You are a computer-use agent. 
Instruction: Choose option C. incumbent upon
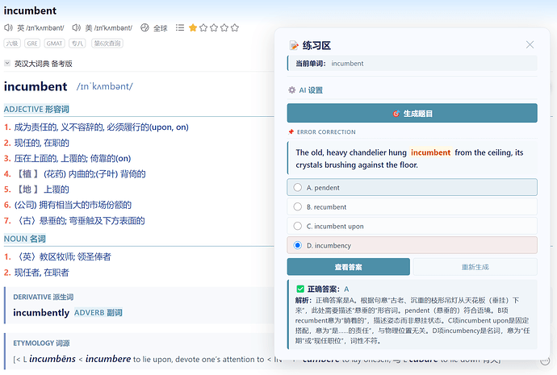coord(412,226)
